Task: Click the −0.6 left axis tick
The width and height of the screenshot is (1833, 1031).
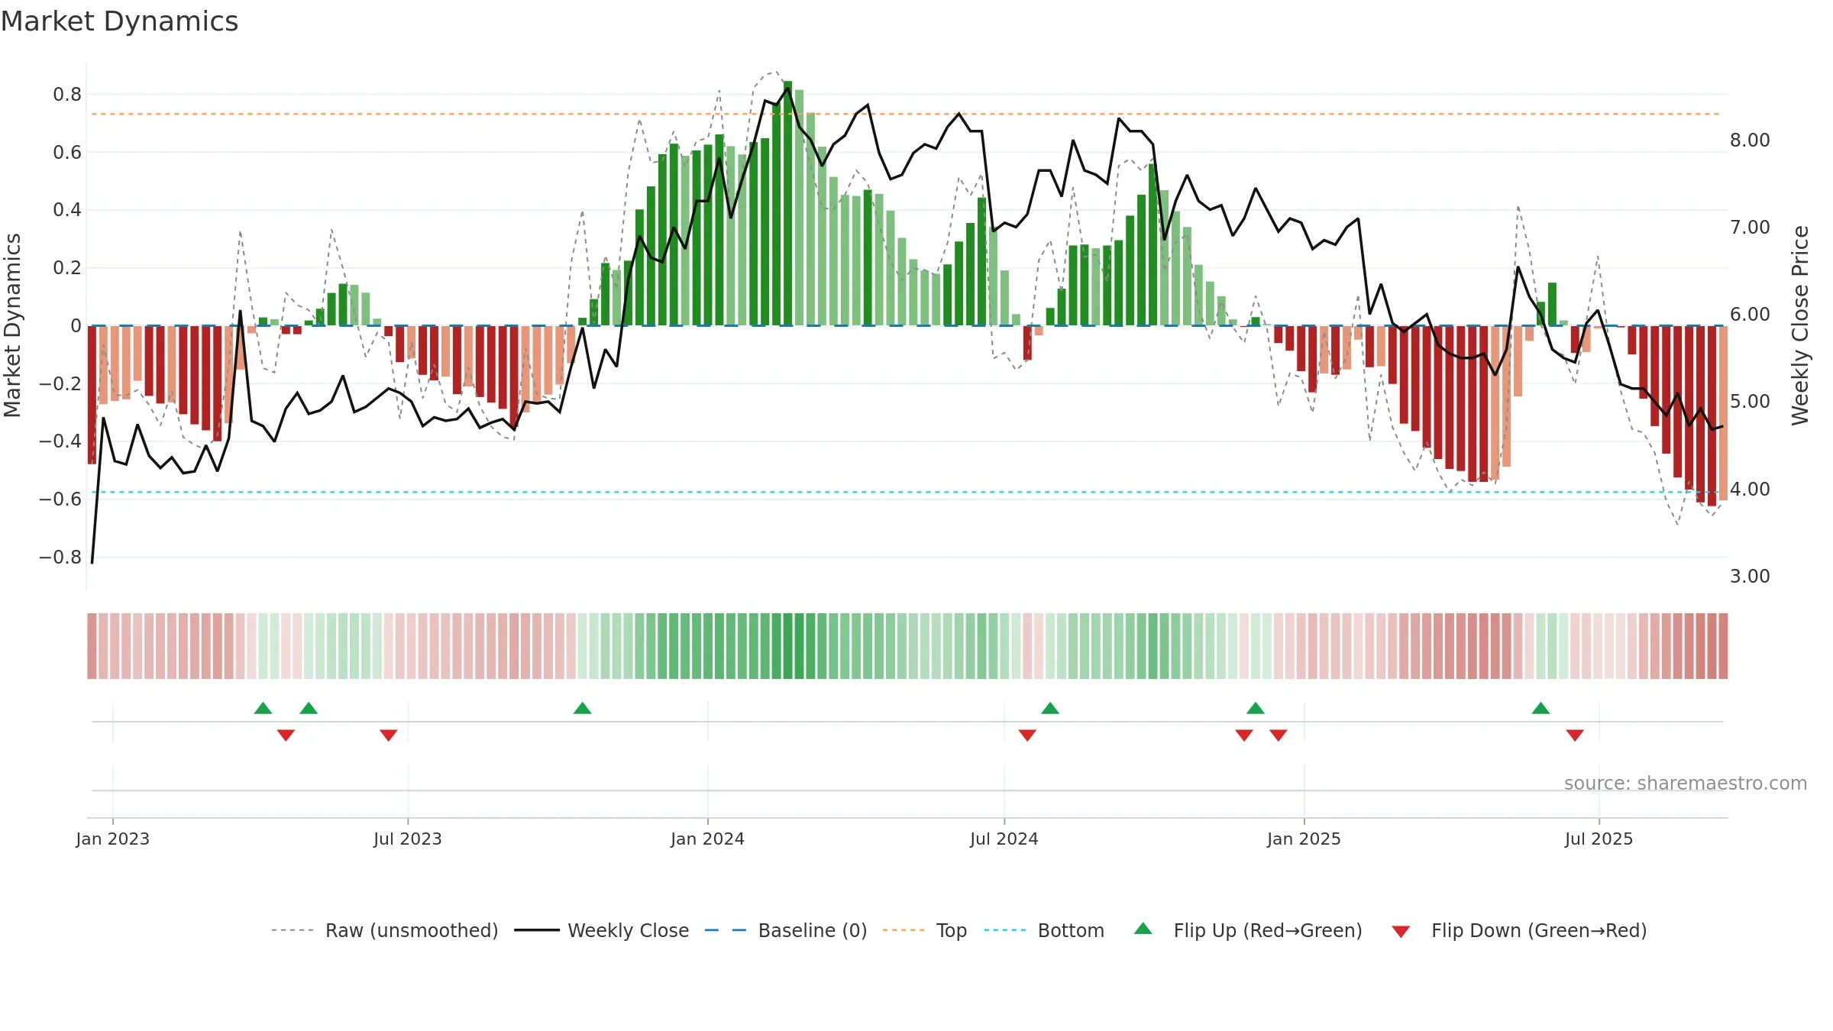Action: point(60,499)
